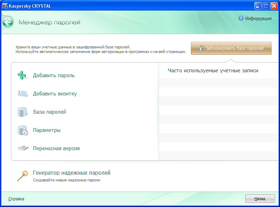Click the Менеджер паролей heading

[x=49, y=22]
